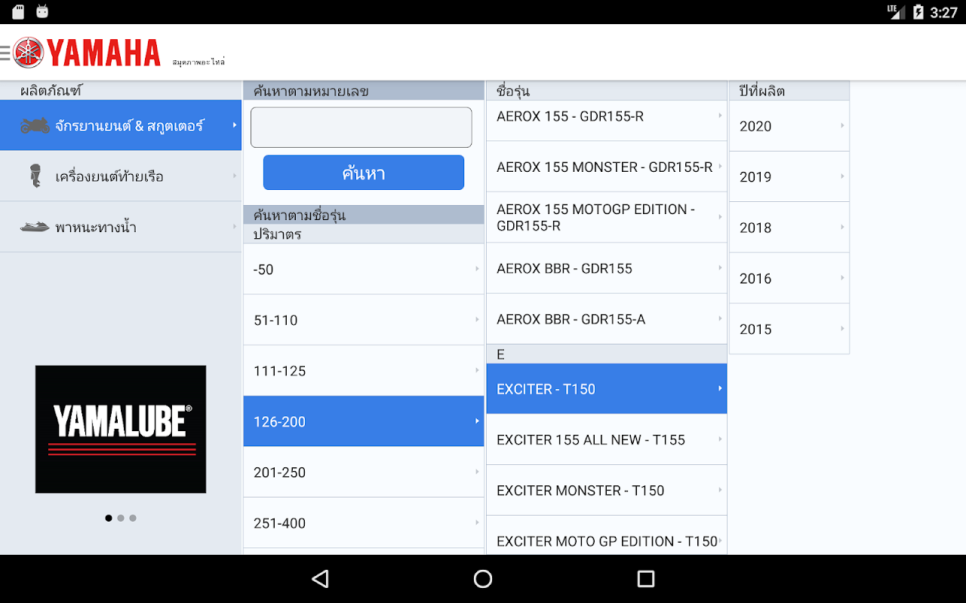
Task: Choose production year 2016
Action: 789,278
